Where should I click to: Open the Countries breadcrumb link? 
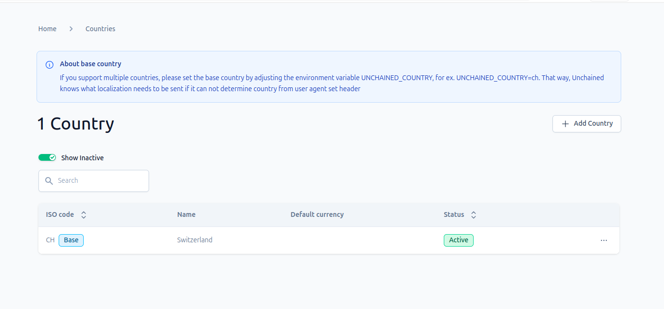(x=100, y=29)
